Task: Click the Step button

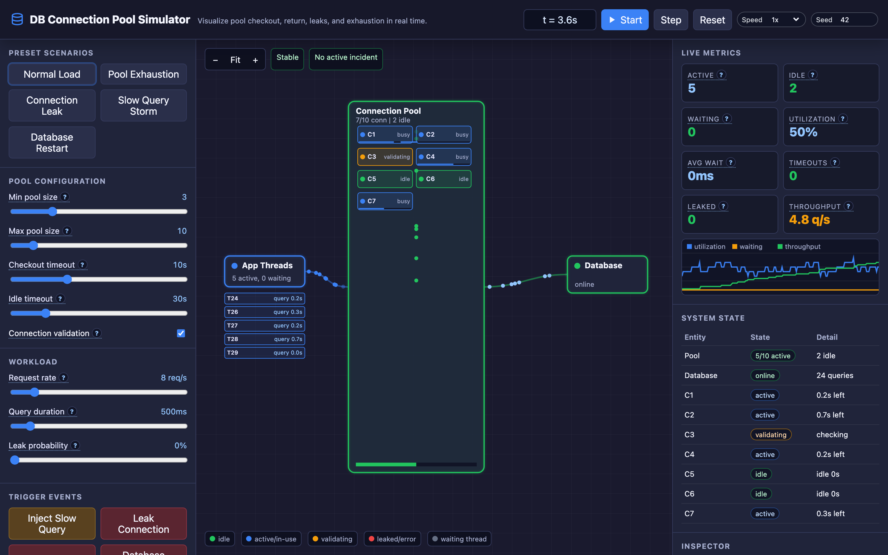Action: (x=671, y=20)
